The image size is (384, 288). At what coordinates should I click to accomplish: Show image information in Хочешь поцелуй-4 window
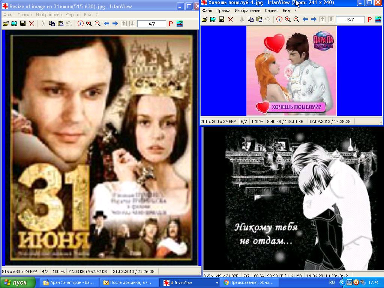coord(279,19)
